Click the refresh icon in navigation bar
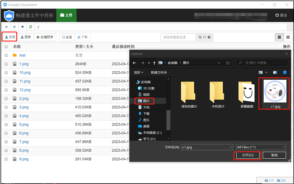 click(x=31, y=27)
